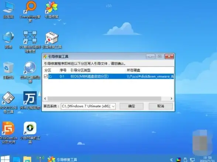Click the wireless network taskbar icon
This screenshot has width=217, height=162.
coord(40,159)
